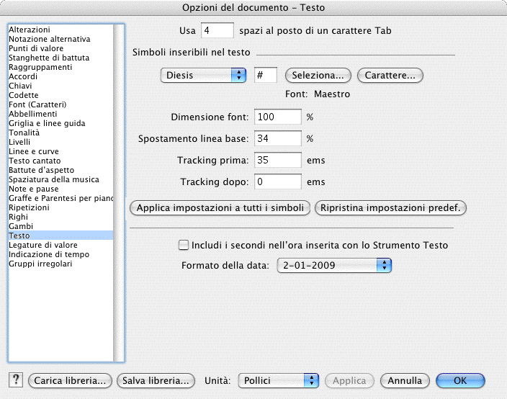Click the Seleziona... button
This screenshot has height=399, width=507.
click(x=318, y=76)
